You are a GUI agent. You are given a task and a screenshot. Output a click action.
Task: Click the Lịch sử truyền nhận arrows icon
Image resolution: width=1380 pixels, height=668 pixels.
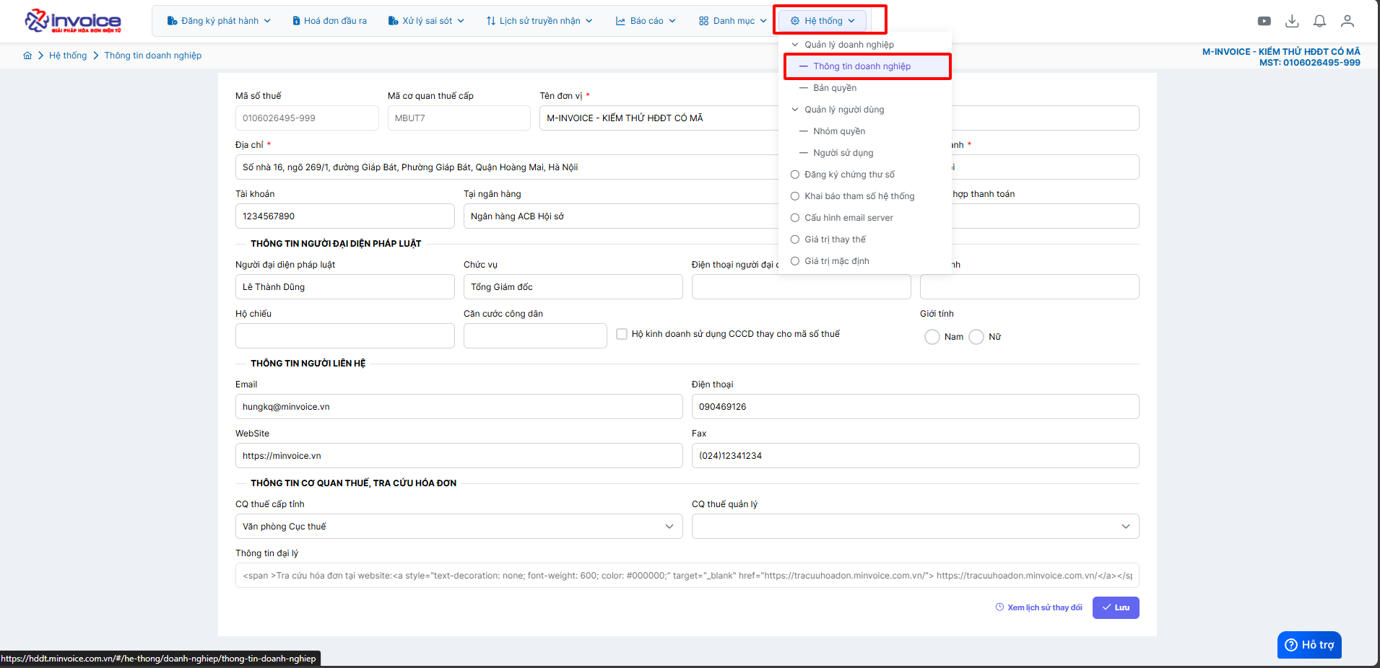point(491,21)
